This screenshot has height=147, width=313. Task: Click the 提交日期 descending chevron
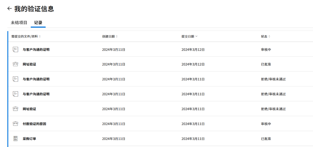[196, 36]
